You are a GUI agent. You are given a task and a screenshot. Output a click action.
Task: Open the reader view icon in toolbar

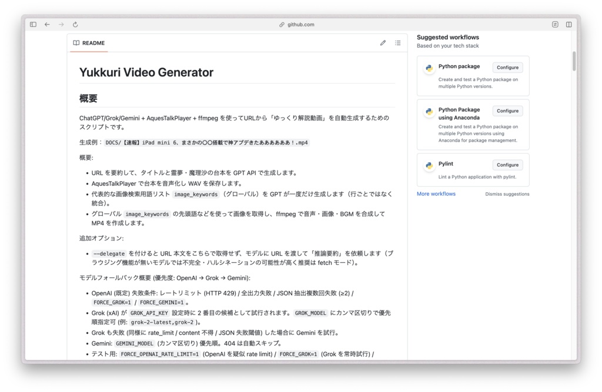555,24
